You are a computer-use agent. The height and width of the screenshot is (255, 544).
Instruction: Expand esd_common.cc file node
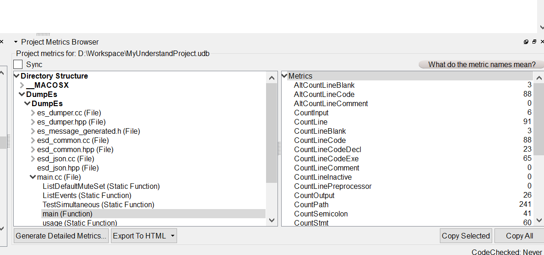(x=33, y=140)
